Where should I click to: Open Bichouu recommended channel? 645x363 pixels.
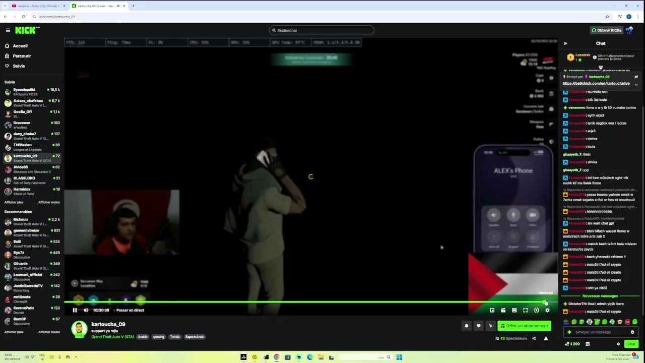(32, 222)
